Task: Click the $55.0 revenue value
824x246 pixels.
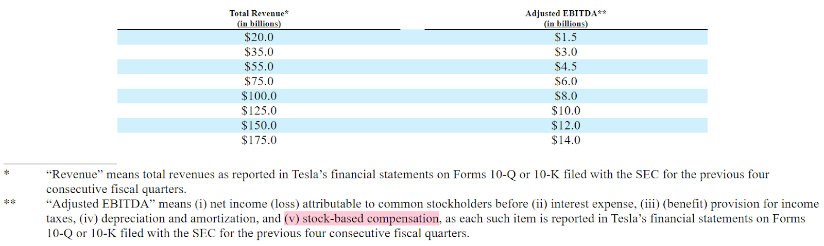Action: (259, 67)
